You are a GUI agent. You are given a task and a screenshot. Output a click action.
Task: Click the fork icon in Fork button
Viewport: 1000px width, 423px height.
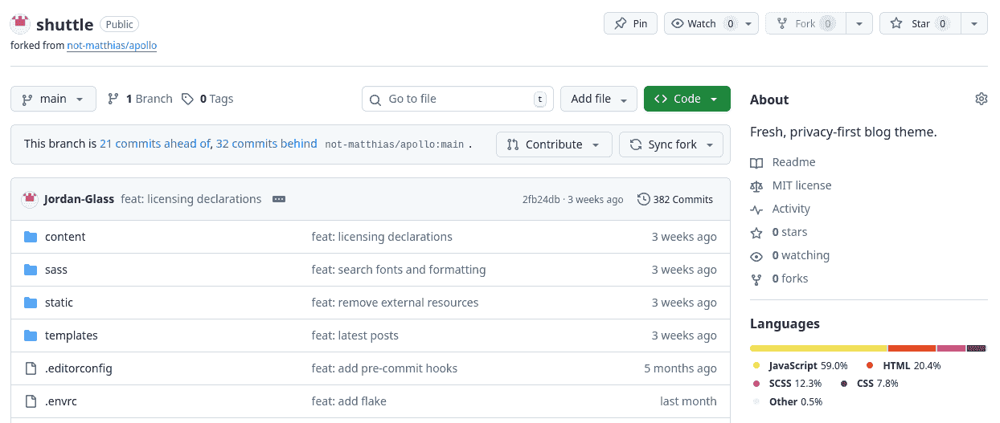(x=782, y=24)
